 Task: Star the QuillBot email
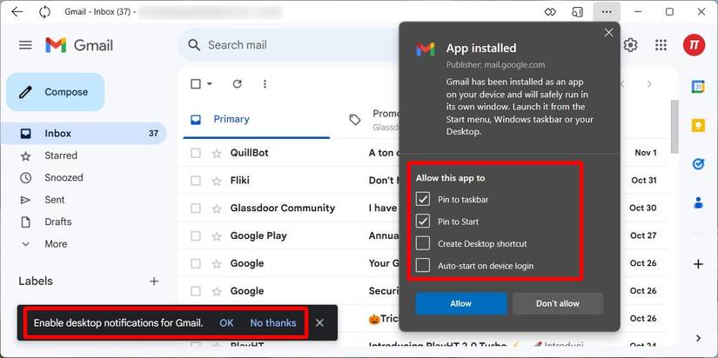217,153
